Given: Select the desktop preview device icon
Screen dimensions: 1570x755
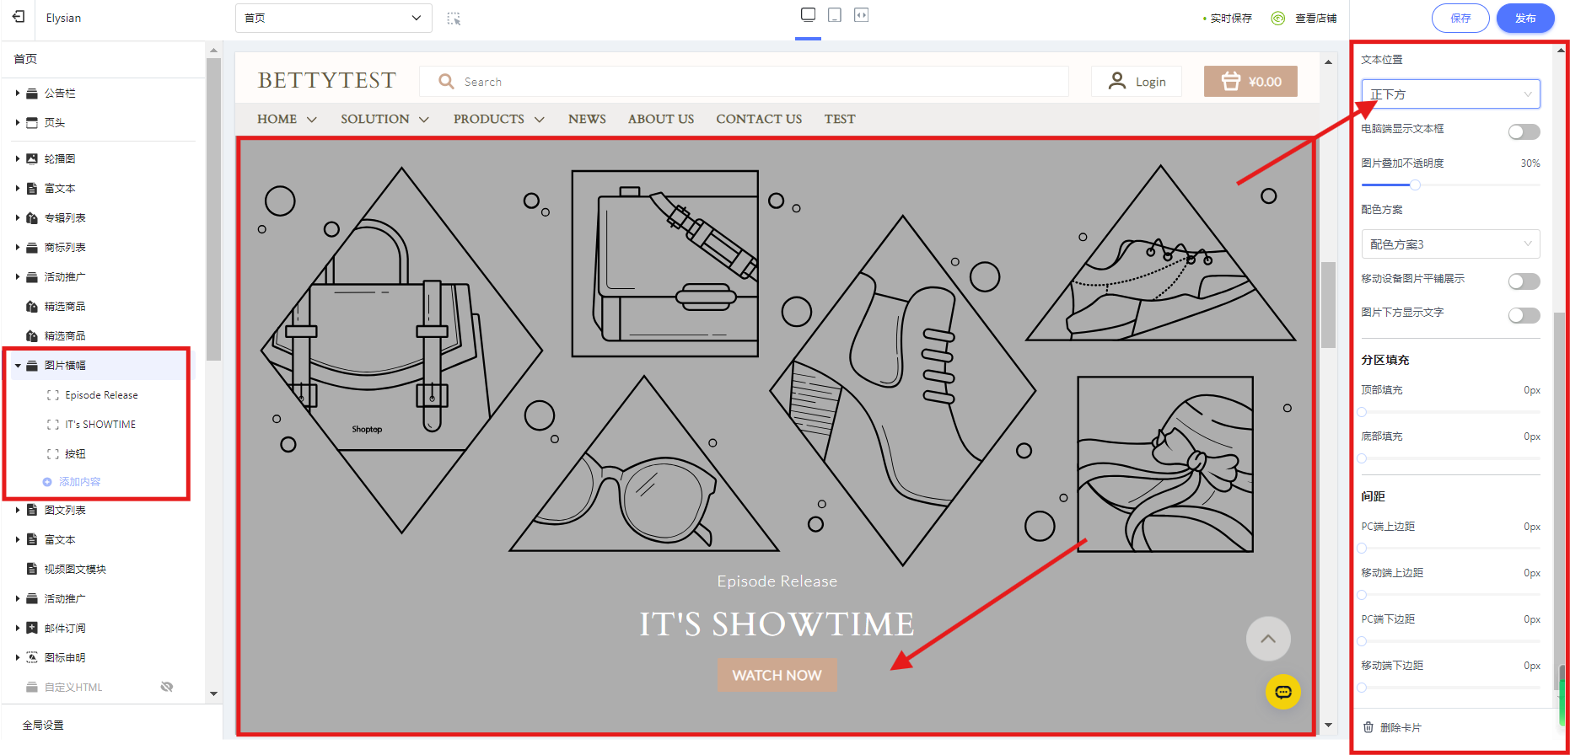Looking at the screenshot, I should (808, 15).
